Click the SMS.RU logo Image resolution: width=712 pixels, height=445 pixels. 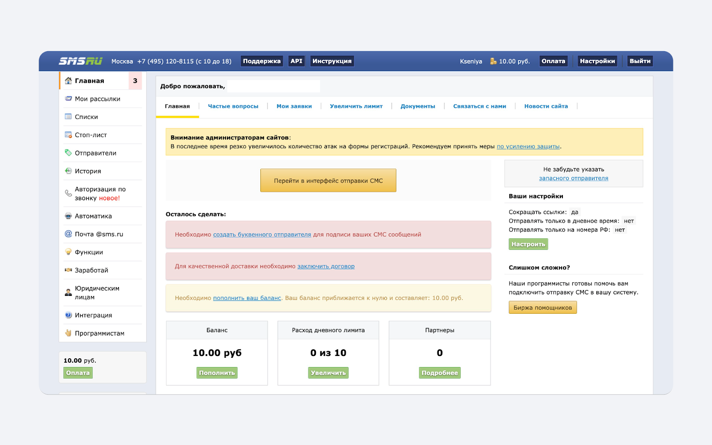(81, 61)
